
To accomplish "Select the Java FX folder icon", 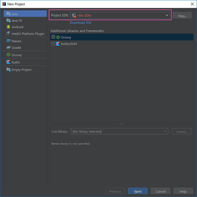I will click(8, 20).
